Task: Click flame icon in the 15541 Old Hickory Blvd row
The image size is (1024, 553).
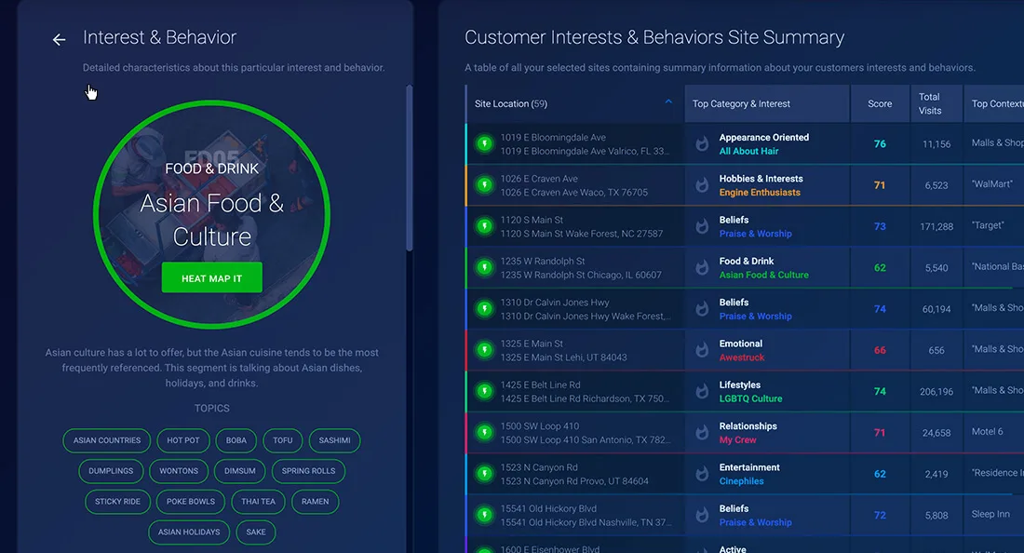Action: point(702,515)
